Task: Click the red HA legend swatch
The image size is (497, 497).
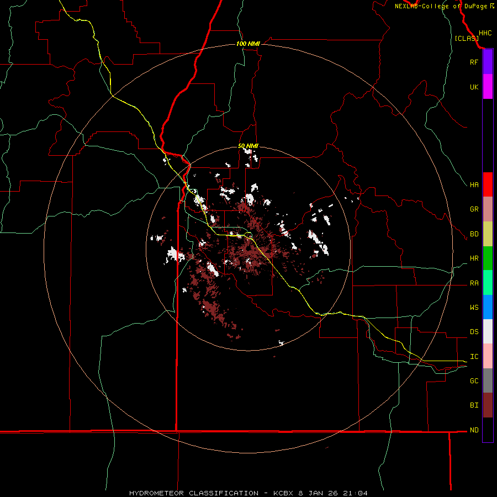Action: tap(488, 184)
